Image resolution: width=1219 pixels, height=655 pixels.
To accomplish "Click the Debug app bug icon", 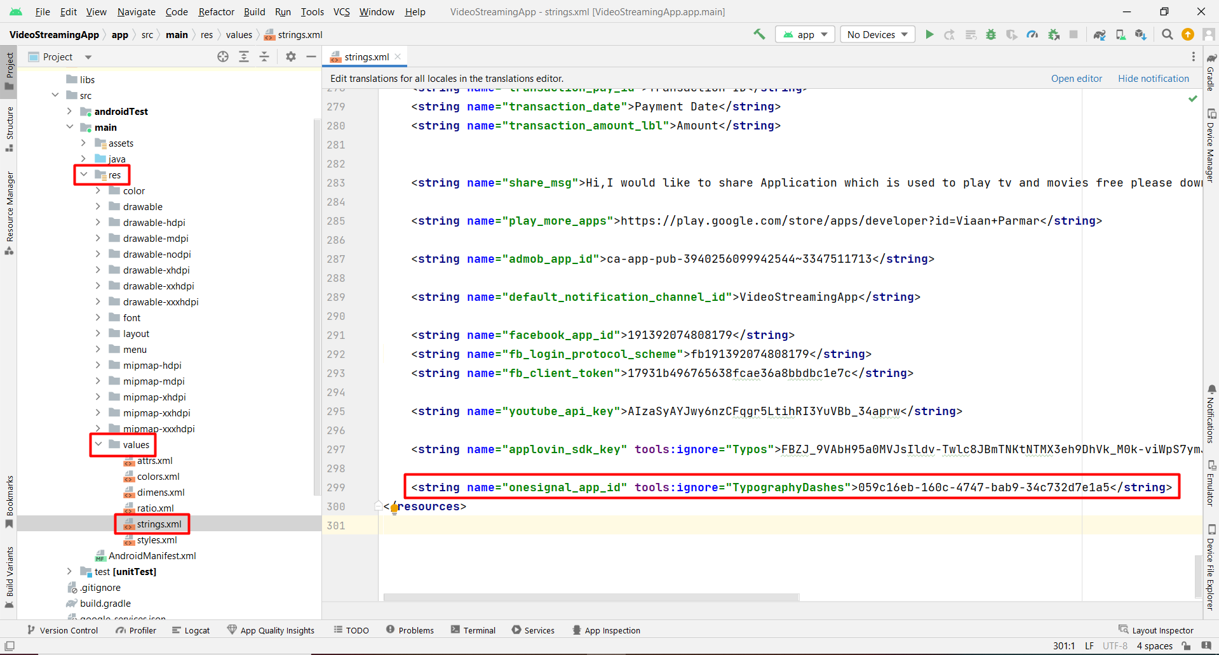I will point(991,34).
